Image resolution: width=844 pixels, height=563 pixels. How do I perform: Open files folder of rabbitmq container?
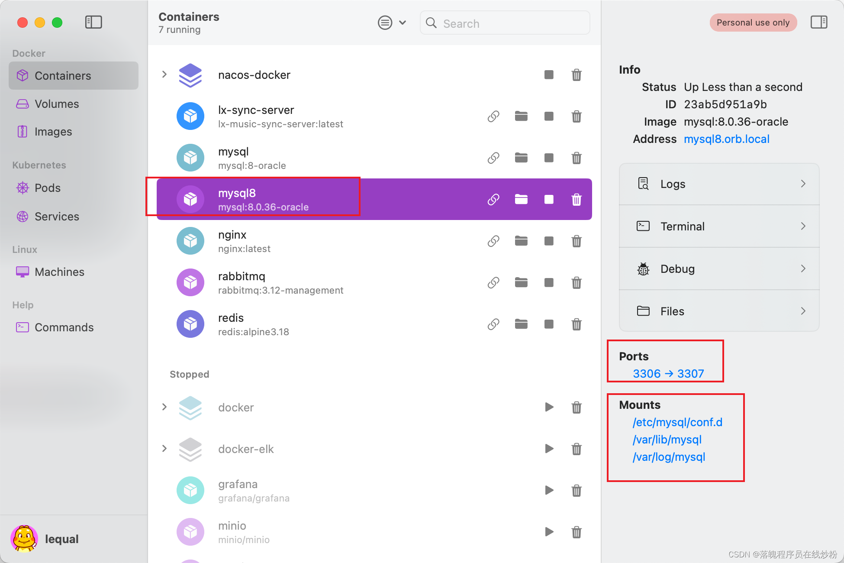521,283
